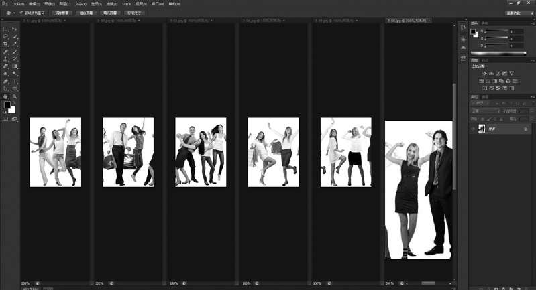Select the Rectangular Marquee tool
536x290 pixels.
point(5,29)
